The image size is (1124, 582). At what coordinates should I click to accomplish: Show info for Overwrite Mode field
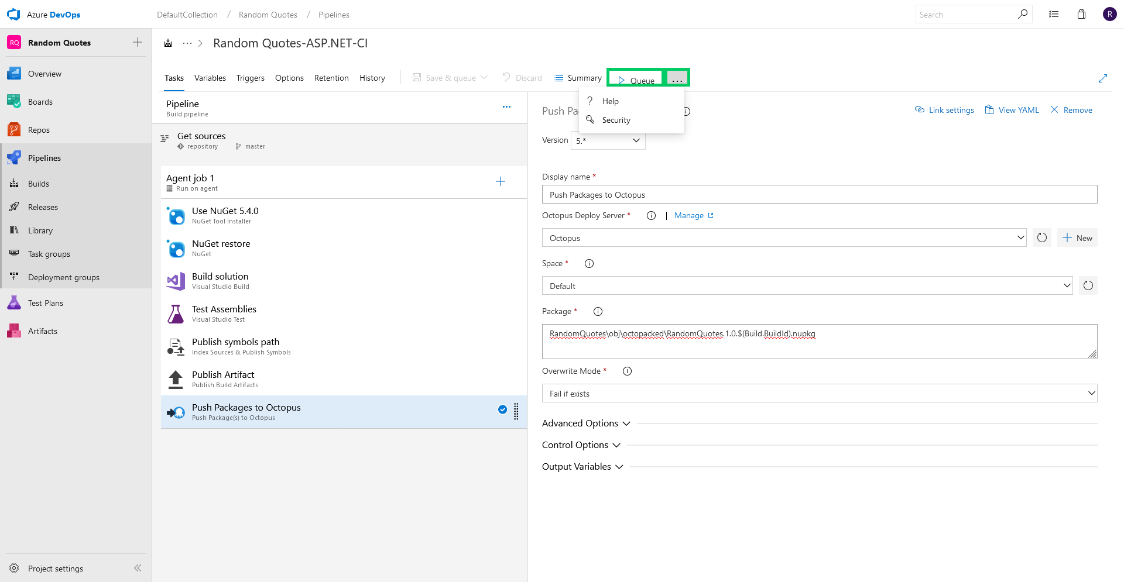627,371
